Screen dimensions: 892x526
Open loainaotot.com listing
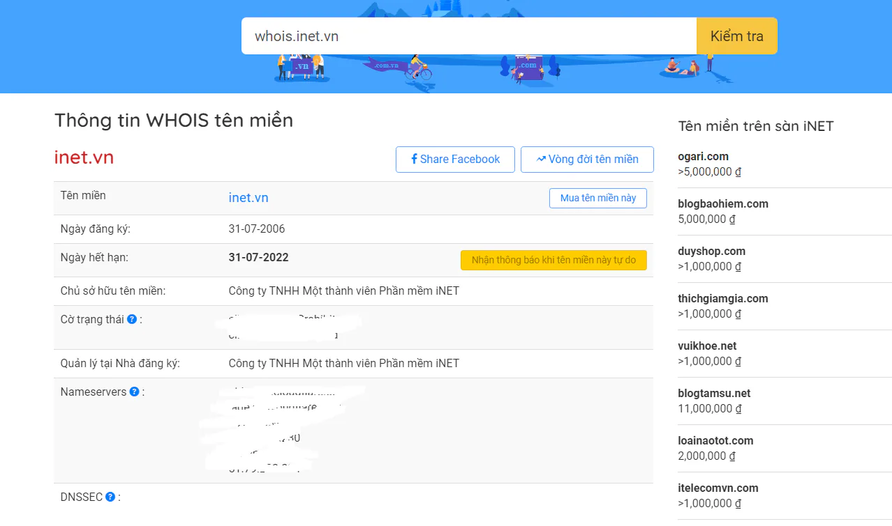(715, 441)
